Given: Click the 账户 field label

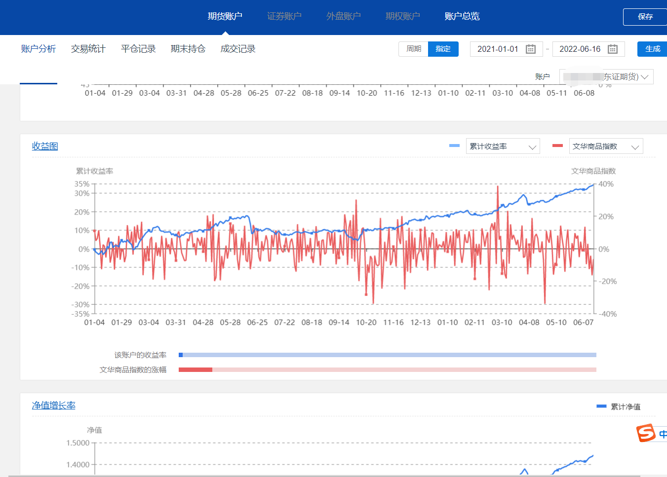Looking at the screenshot, I should (x=542, y=76).
